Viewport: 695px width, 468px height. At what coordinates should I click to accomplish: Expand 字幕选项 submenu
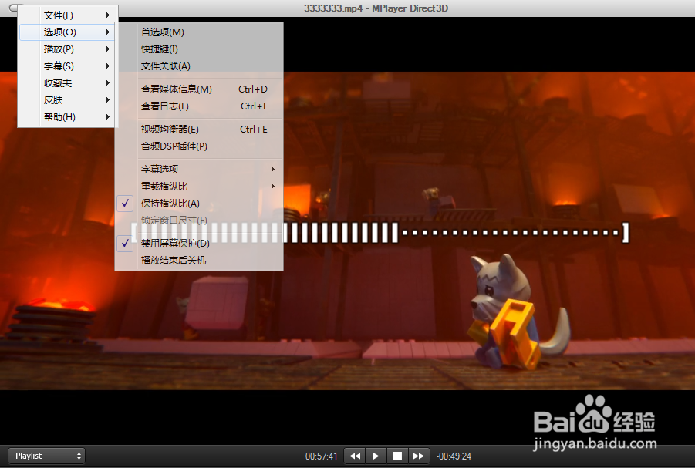click(198, 170)
